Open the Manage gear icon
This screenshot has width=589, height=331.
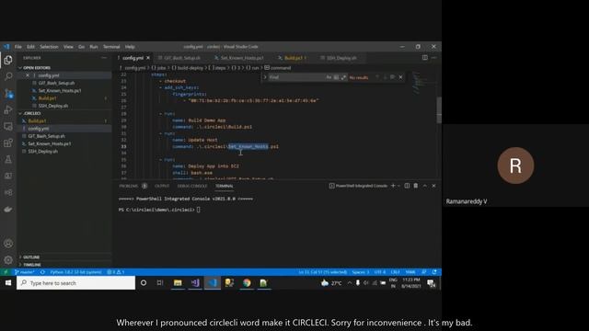8,259
